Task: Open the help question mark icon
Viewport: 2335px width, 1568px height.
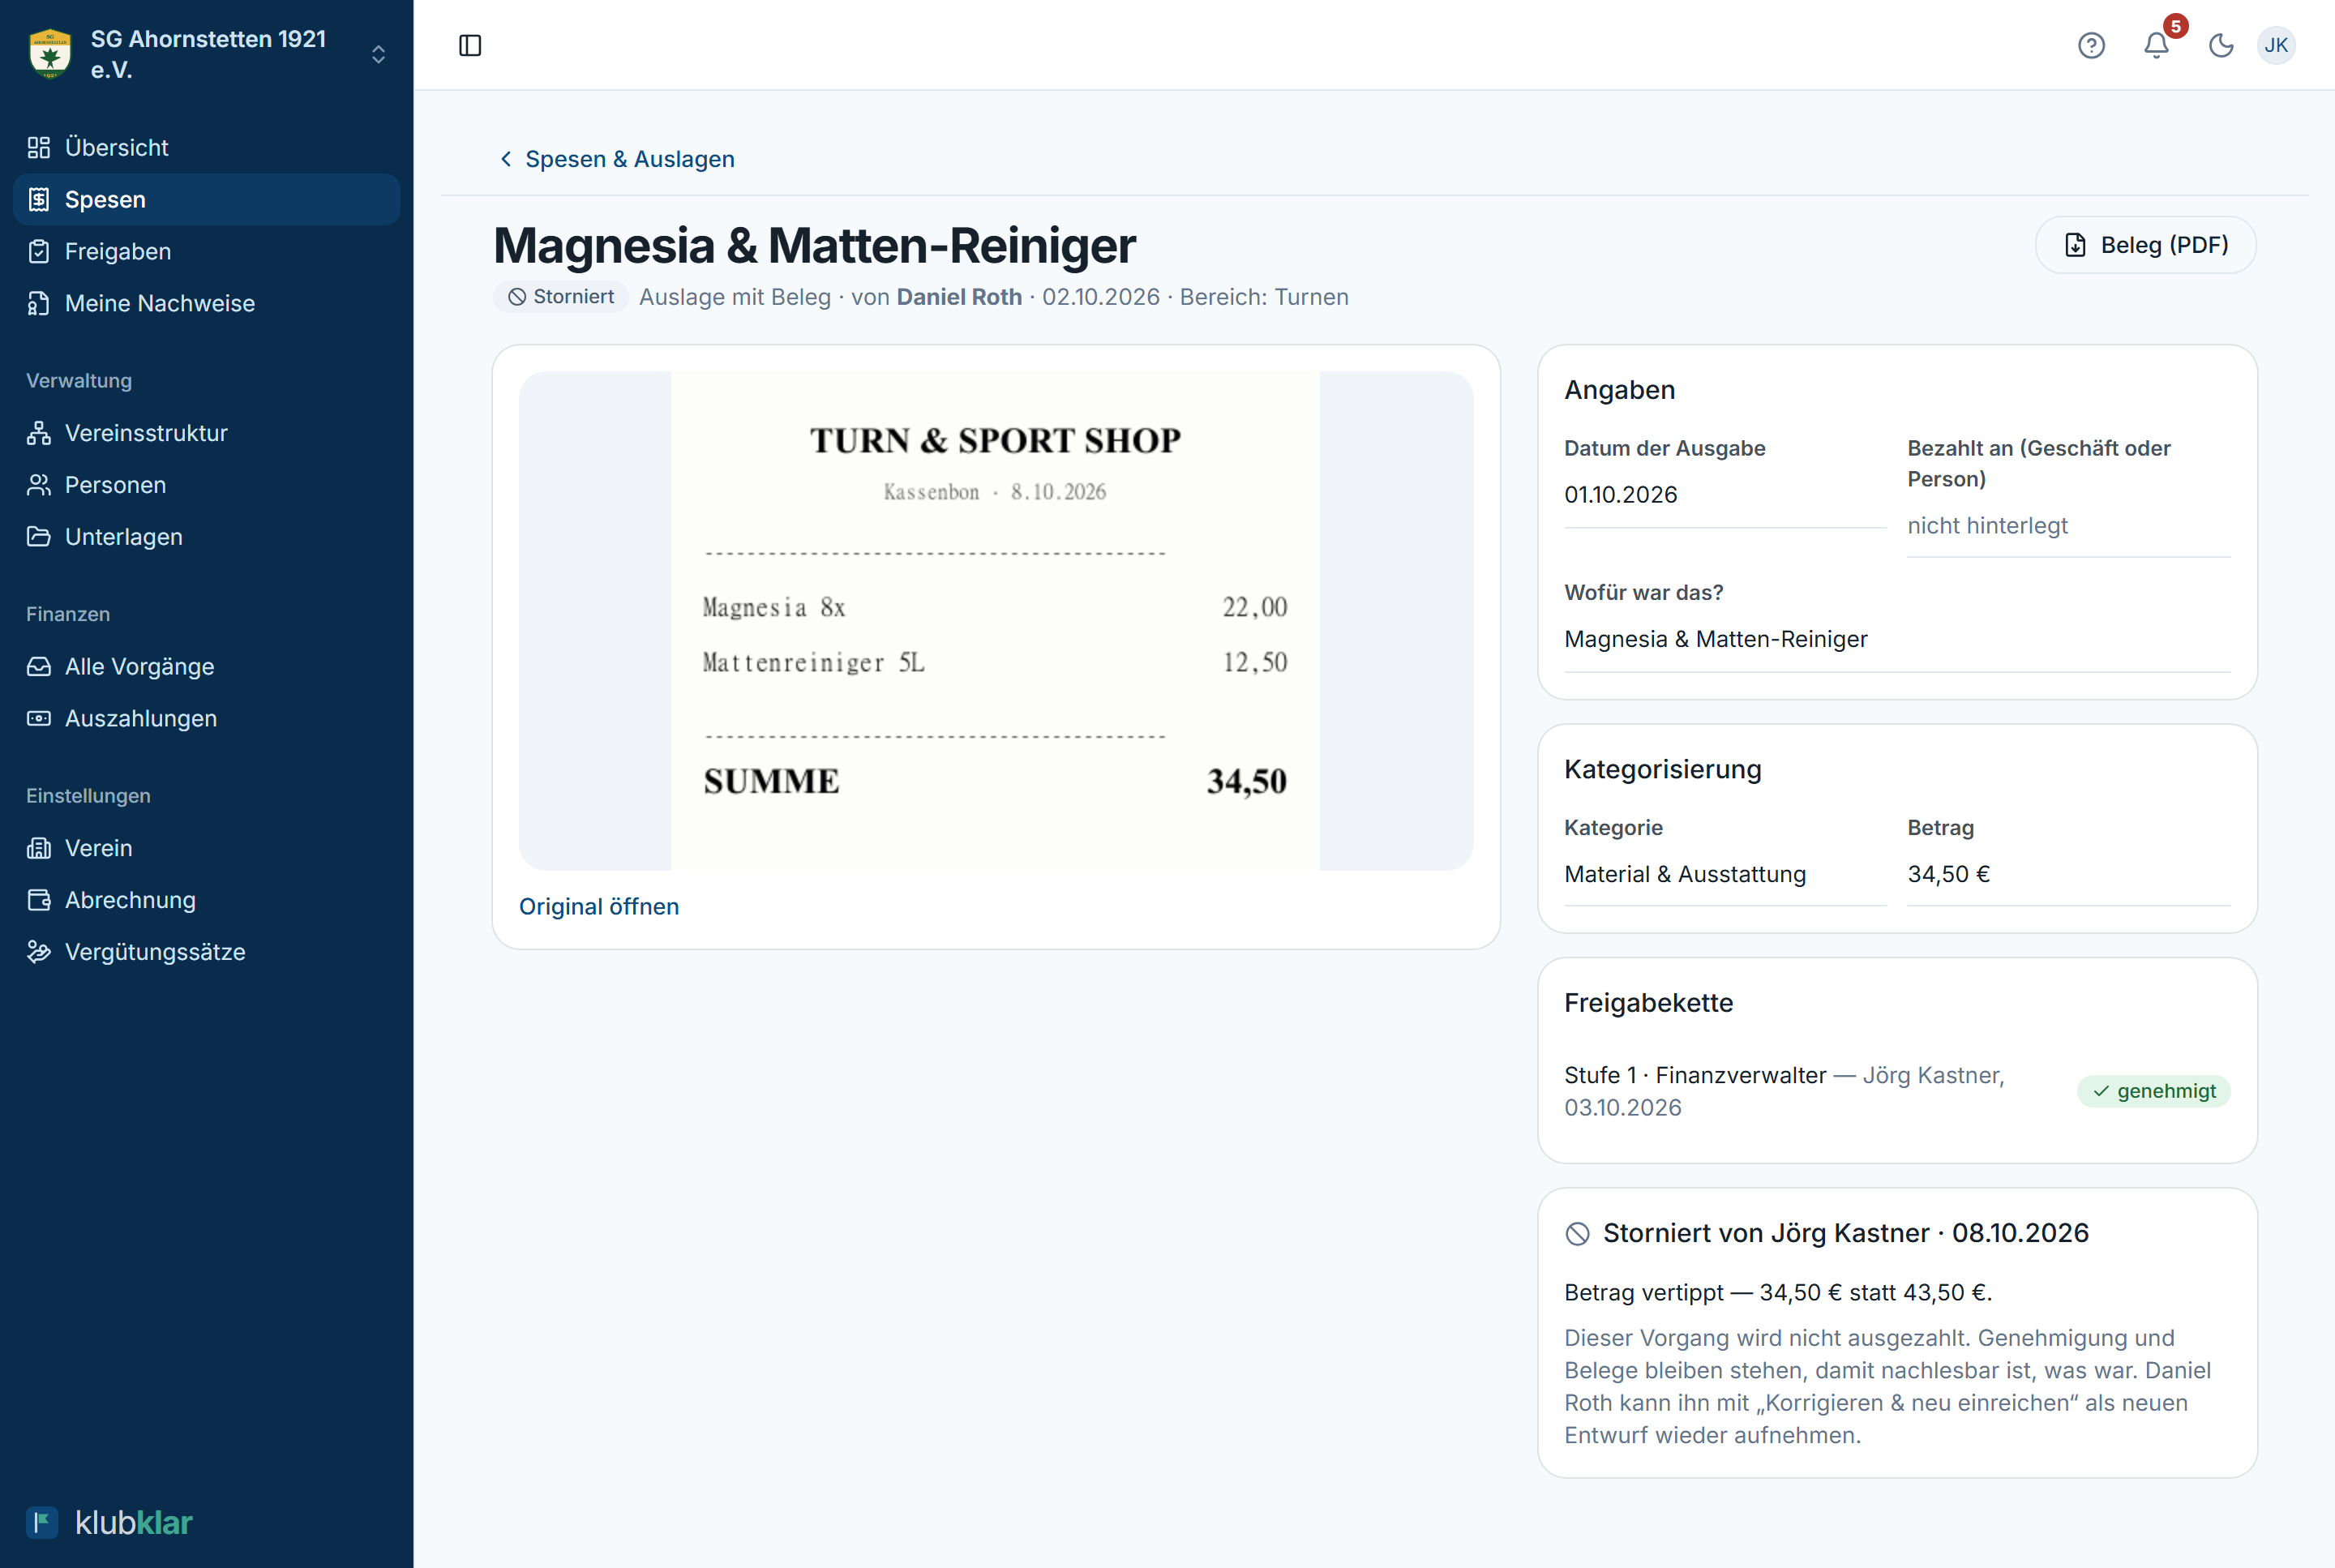Action: pyautogui.click(x=2091, y=45)
